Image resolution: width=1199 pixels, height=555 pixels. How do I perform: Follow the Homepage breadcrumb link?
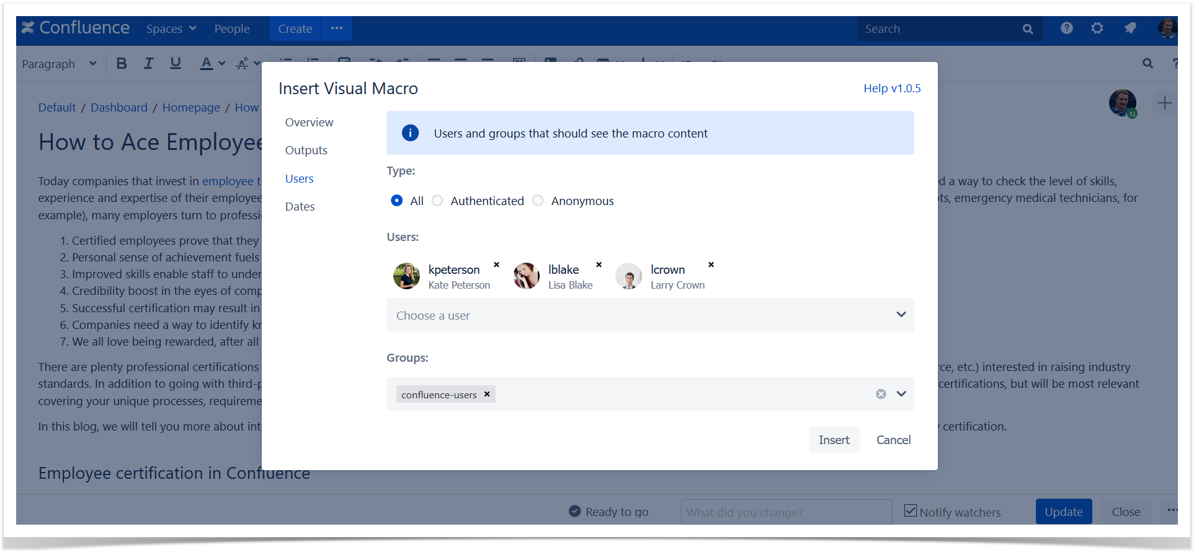[191, 107]
